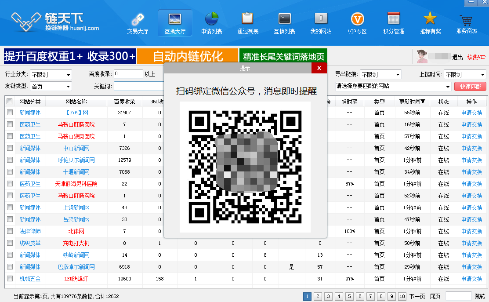Sort by 百度收录 column header
Image resolution: width=489 pixels, height=302 pixels.
pos(124,102)
